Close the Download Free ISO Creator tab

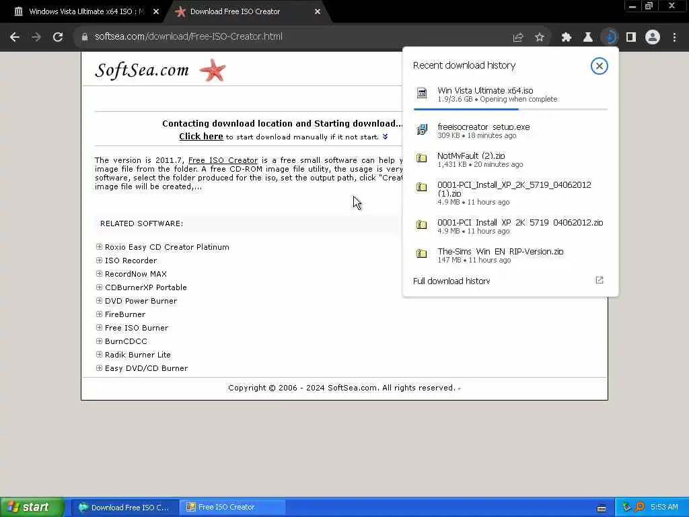(x=318, y=11)
